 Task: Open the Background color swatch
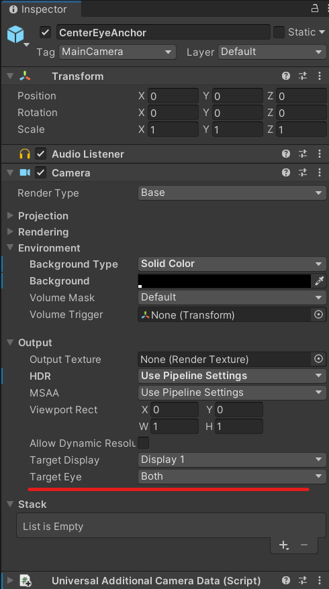click(224, 281)
